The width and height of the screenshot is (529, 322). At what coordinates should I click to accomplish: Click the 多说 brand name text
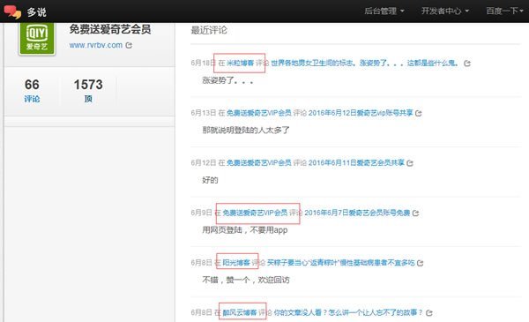(x=36, y=12)
